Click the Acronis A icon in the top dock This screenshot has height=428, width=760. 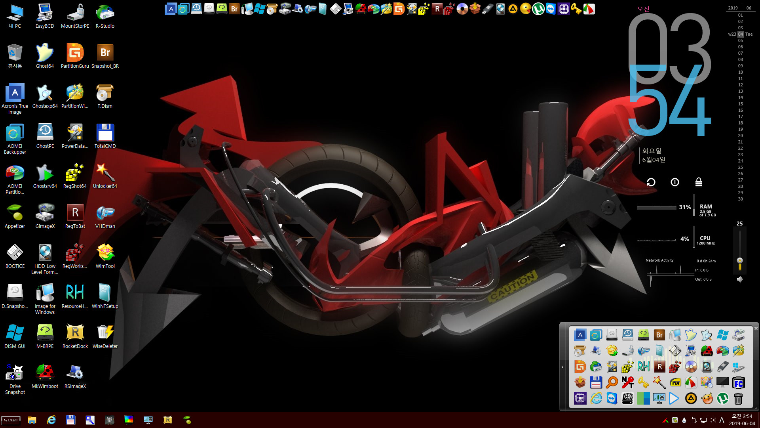click(171, 9)
